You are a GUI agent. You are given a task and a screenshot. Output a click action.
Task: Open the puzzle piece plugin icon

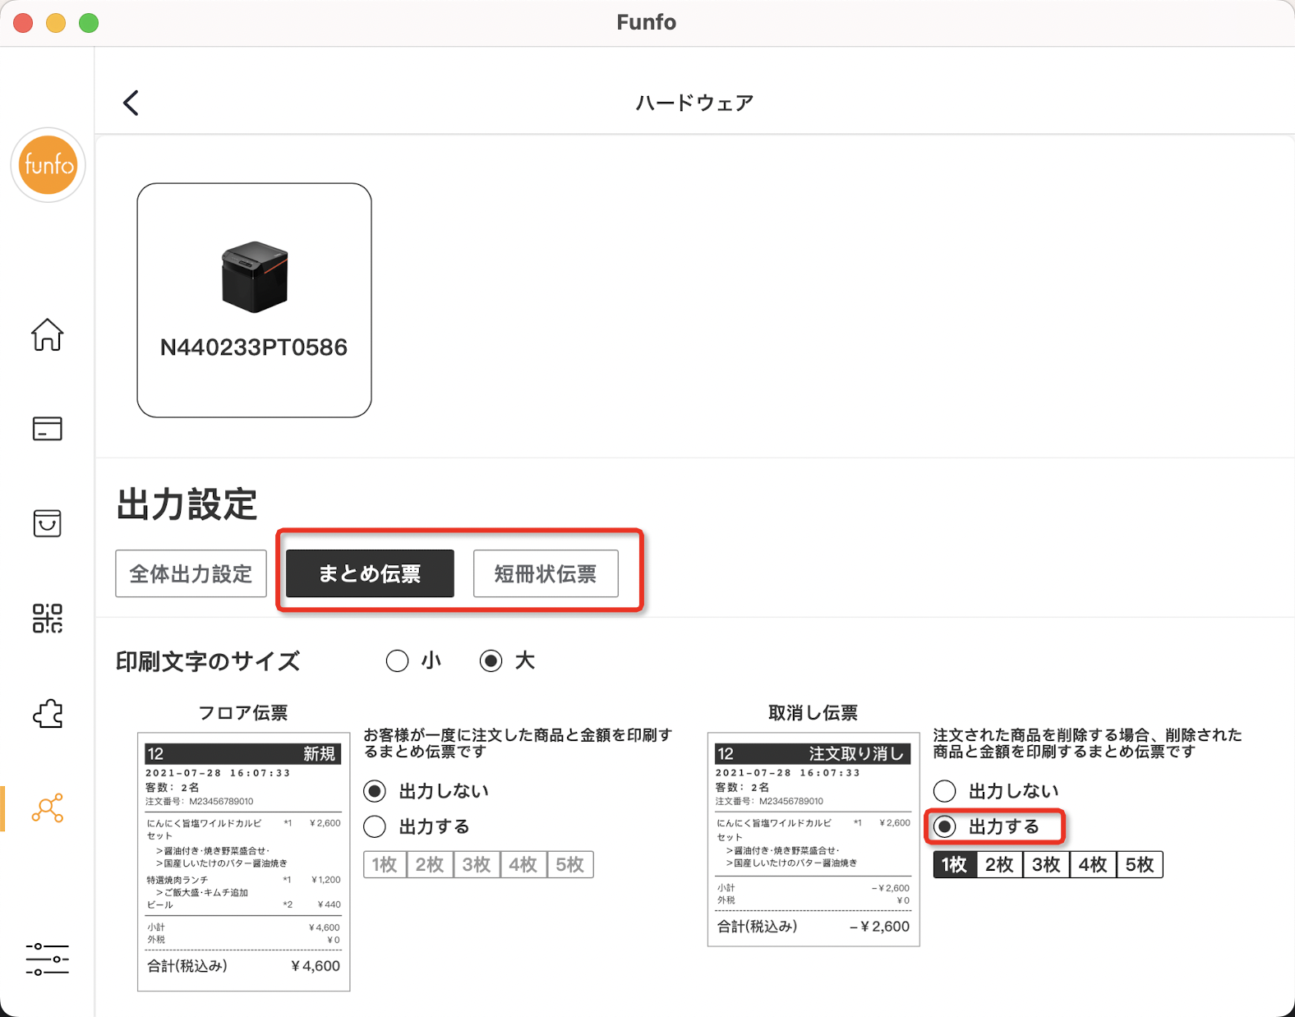pyautogui.click(x=47, y=713)
